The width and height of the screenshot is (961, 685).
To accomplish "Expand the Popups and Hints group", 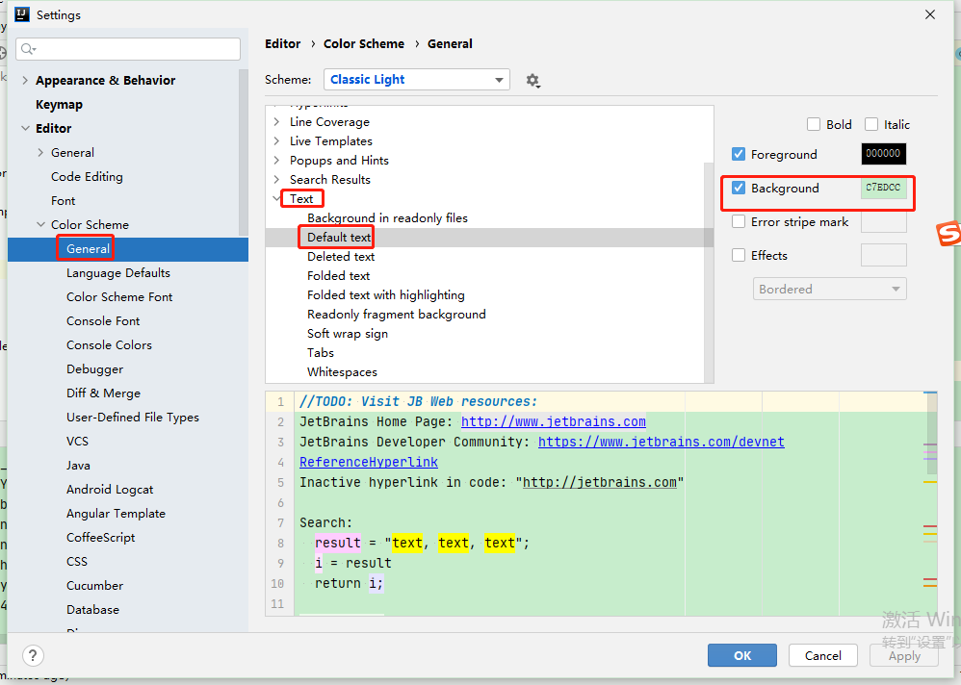I will pos(276,161).
